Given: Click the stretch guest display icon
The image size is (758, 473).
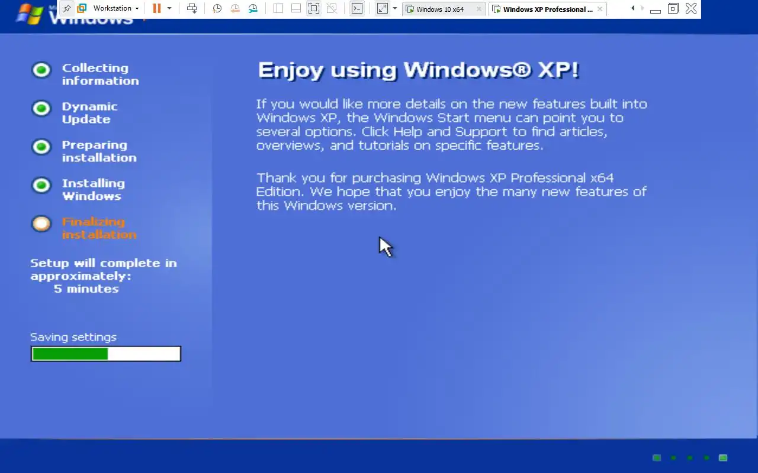Looking at the screenshot, I should 383,8.
